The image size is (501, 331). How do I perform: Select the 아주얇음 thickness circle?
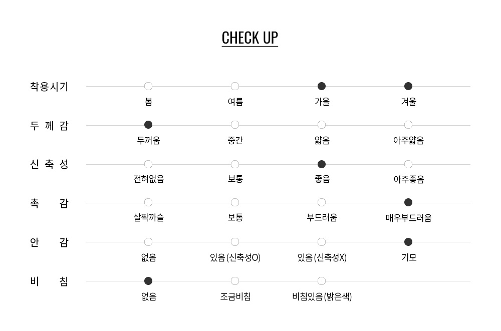pos(408,125)
